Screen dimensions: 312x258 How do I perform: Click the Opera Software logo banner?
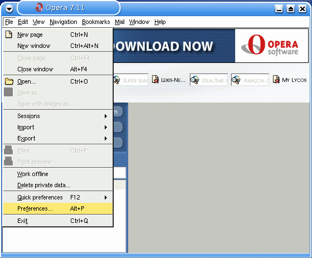272,46
